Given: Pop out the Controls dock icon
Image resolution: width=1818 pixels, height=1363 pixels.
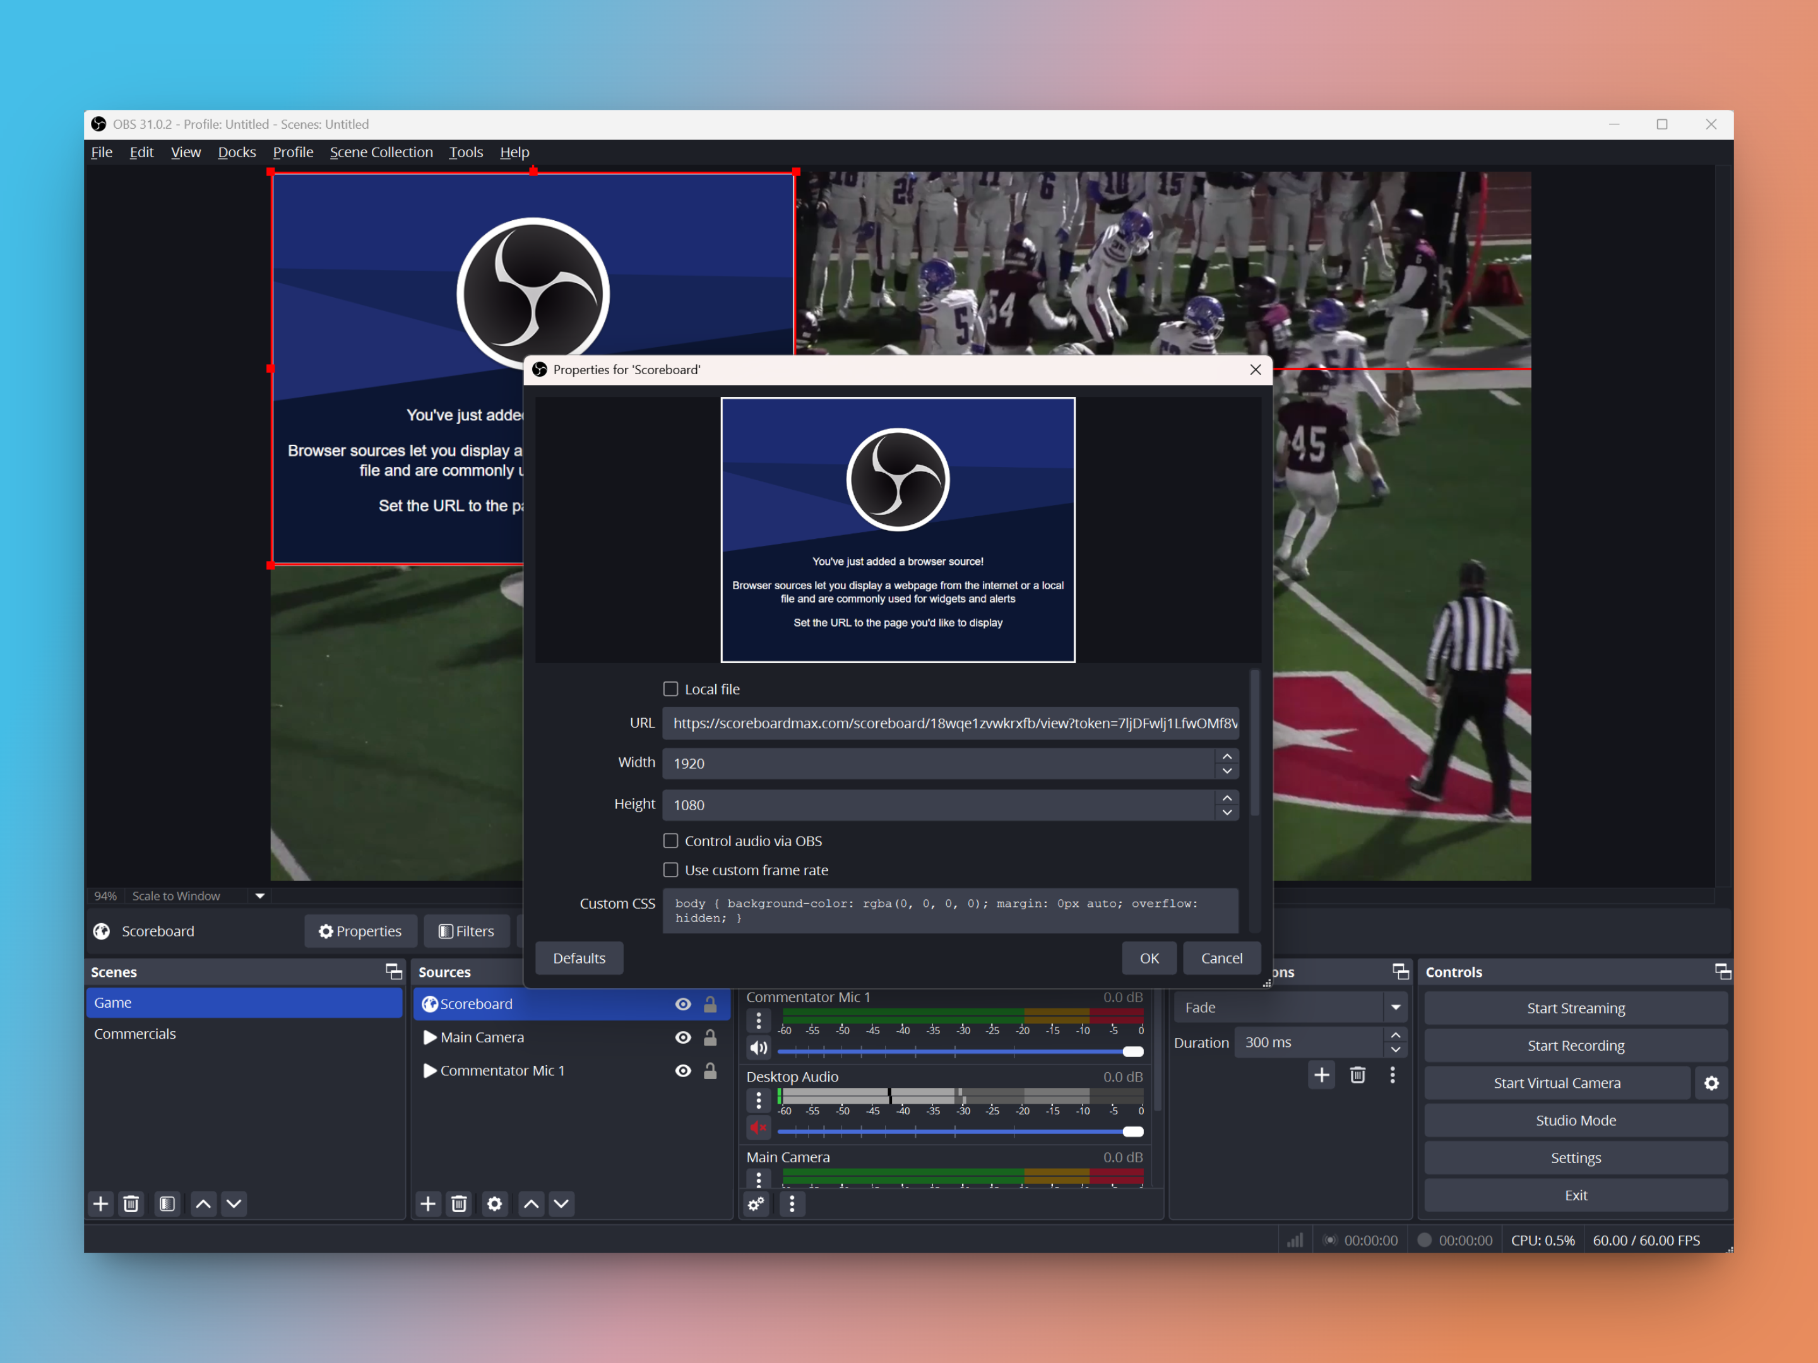Looking at the screenshot, I should 1723,972.
